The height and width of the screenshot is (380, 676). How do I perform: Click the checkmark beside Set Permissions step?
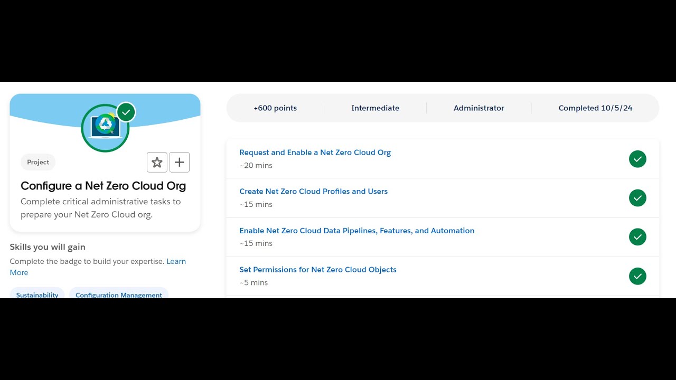(637, 276)
